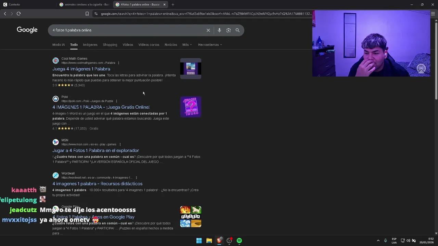Click the MSN site favicon
The height and width of the screenshot is (246, 438).
coord(55,142)
